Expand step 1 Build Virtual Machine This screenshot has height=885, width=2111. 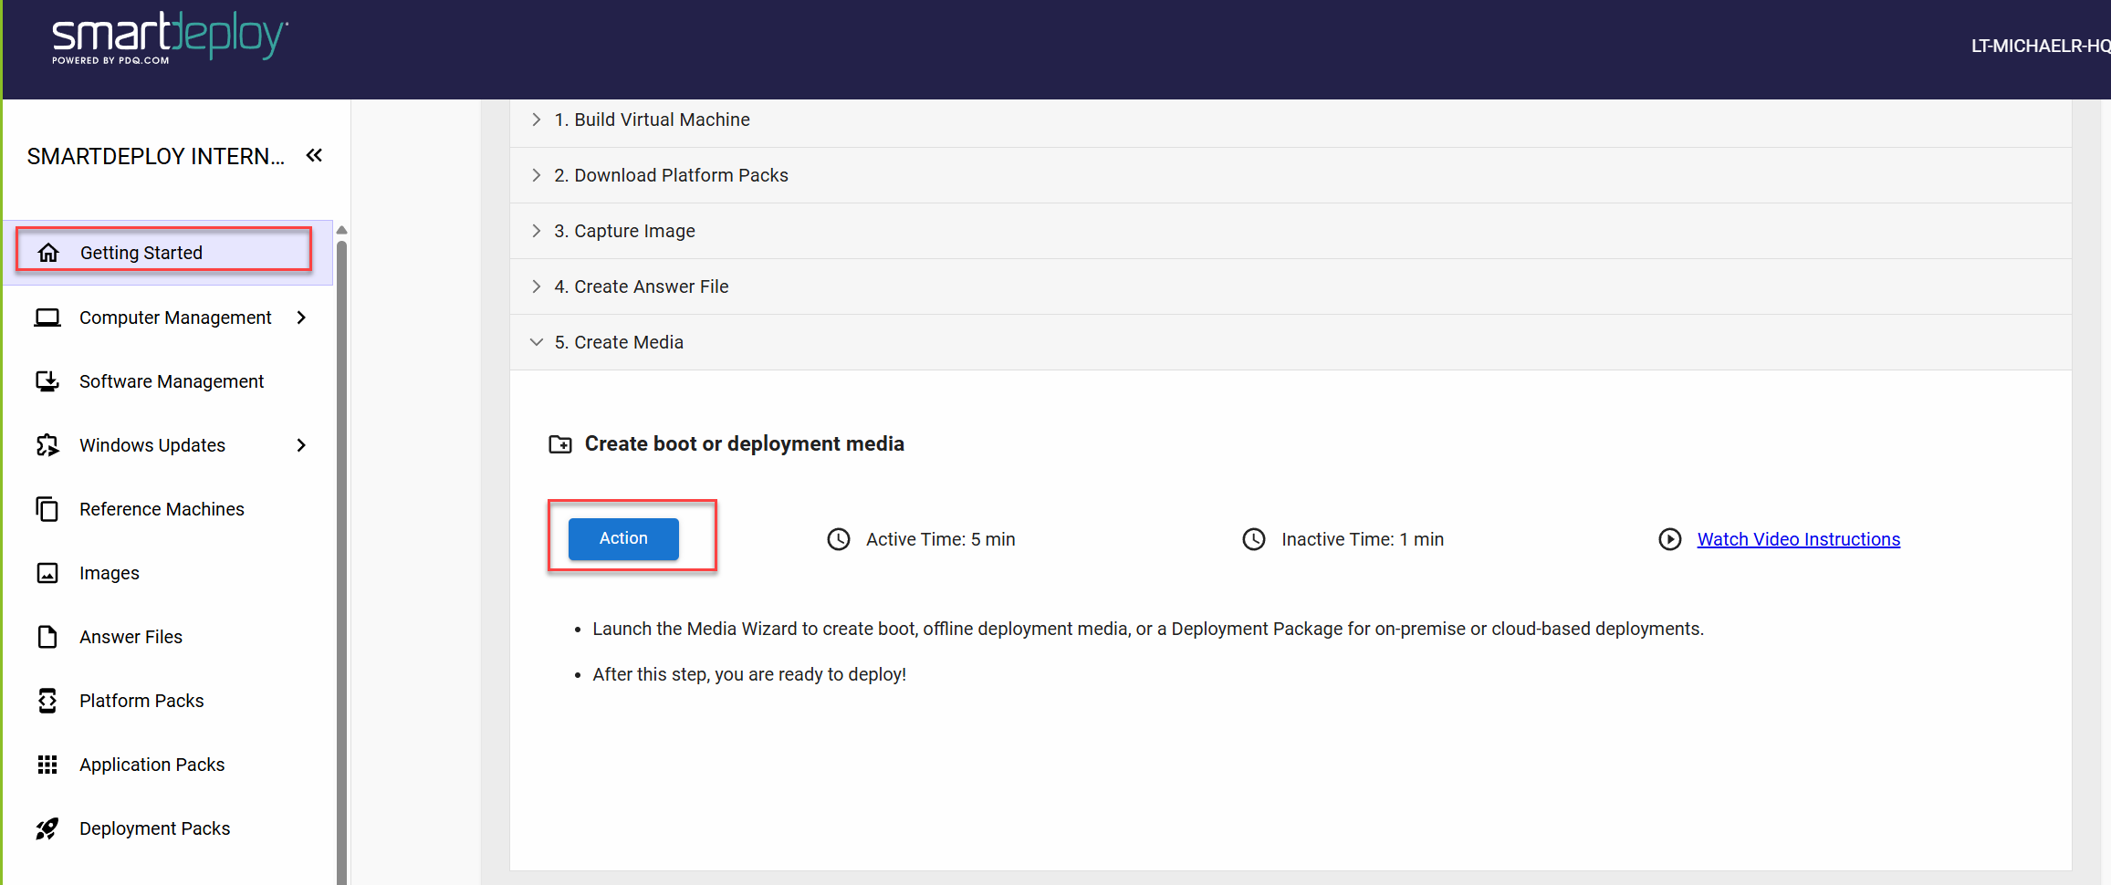pos(537,120)
